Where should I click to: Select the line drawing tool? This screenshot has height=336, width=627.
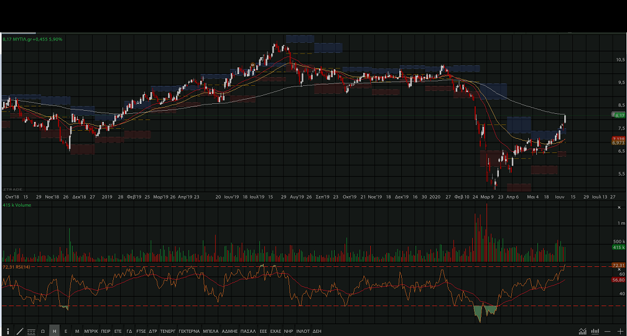(x=19, y=332)
